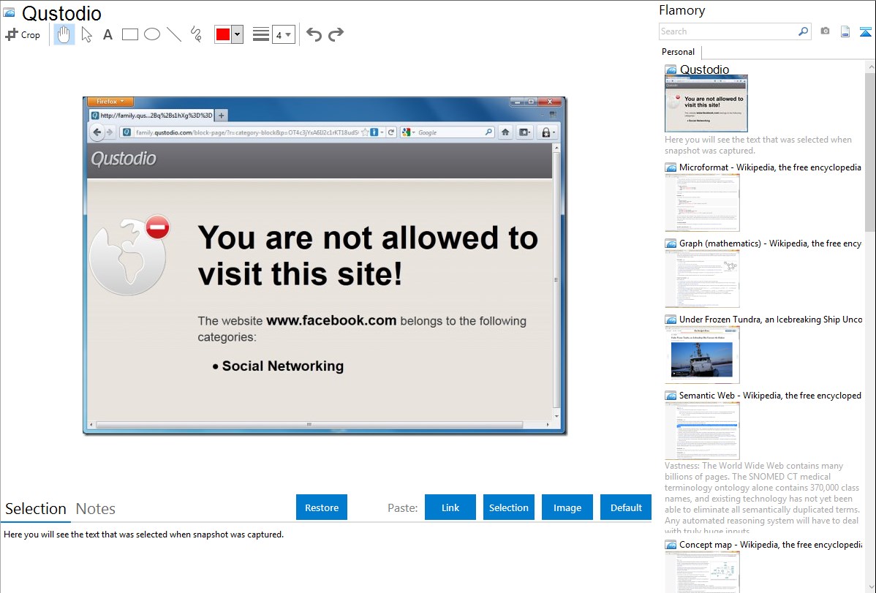Paste the Selection
Viewport: 876px width, 593px height.
coord(509,507)
